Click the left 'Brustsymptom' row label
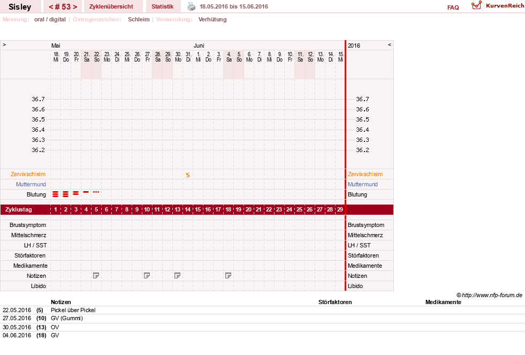Image resolution: width=525 pixels, height=355 pixels. coord(28,225)
